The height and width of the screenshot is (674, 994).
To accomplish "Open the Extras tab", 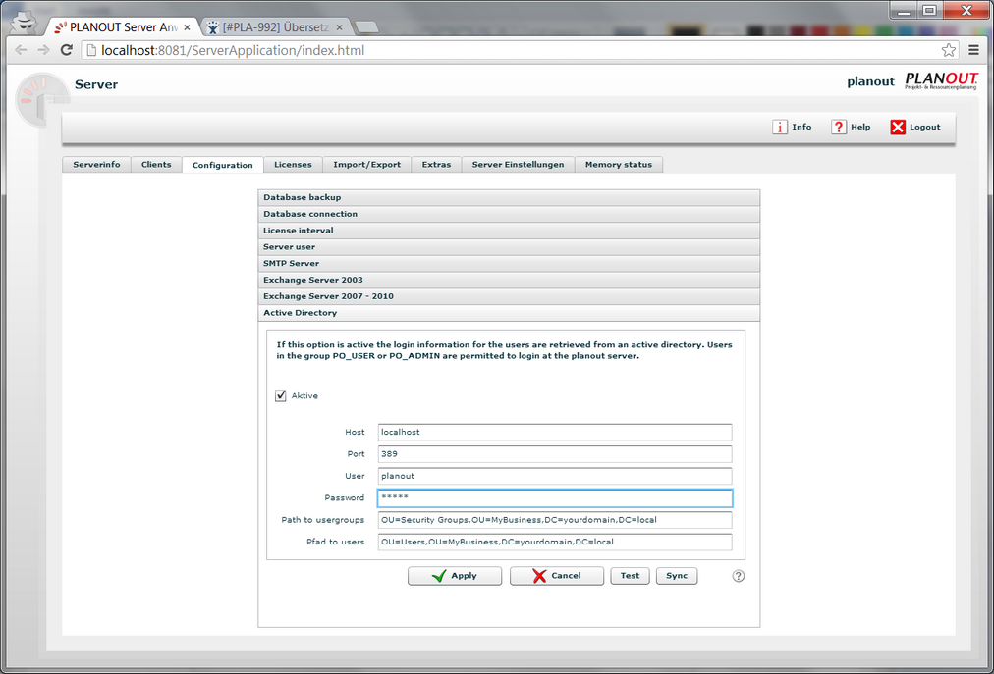I will (x=436, y=165).
